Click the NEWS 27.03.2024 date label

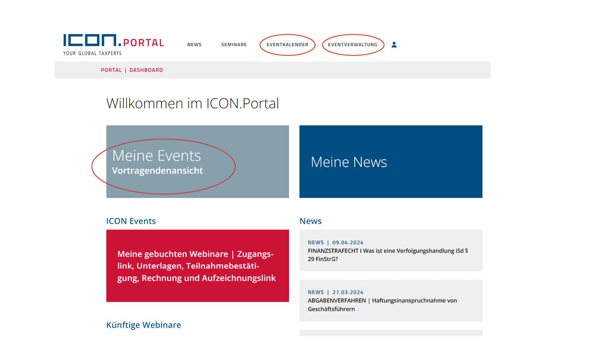[335, 292]
